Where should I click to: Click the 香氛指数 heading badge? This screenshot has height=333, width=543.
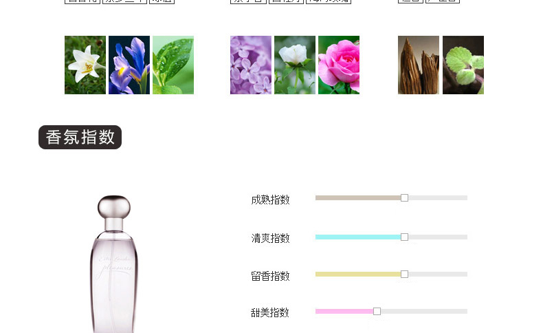click(x=80, y=137)
